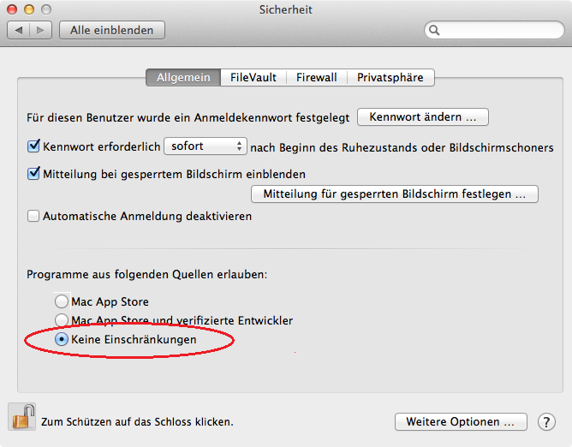Open the sofort time delay dropdown
The width and height of the screenshot is (572, 447).
click(205, 146)
